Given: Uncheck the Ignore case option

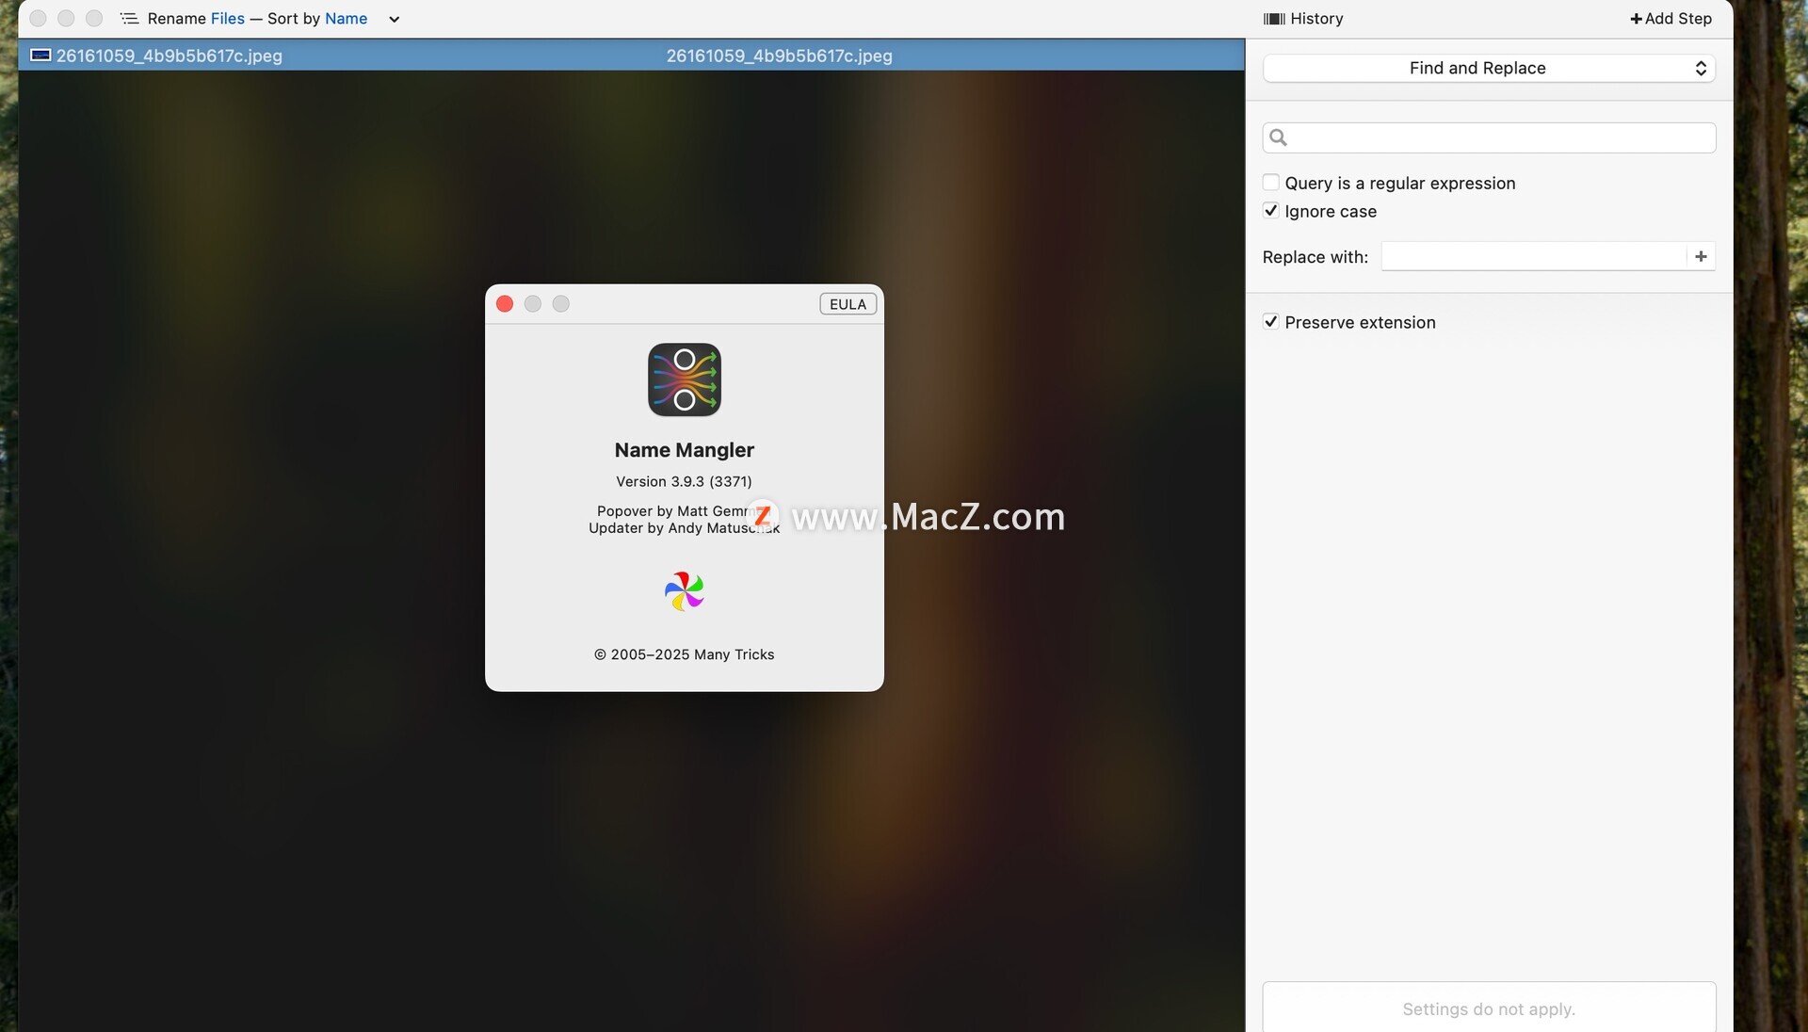Looking at the screenshot, I should pos(1270,211).
